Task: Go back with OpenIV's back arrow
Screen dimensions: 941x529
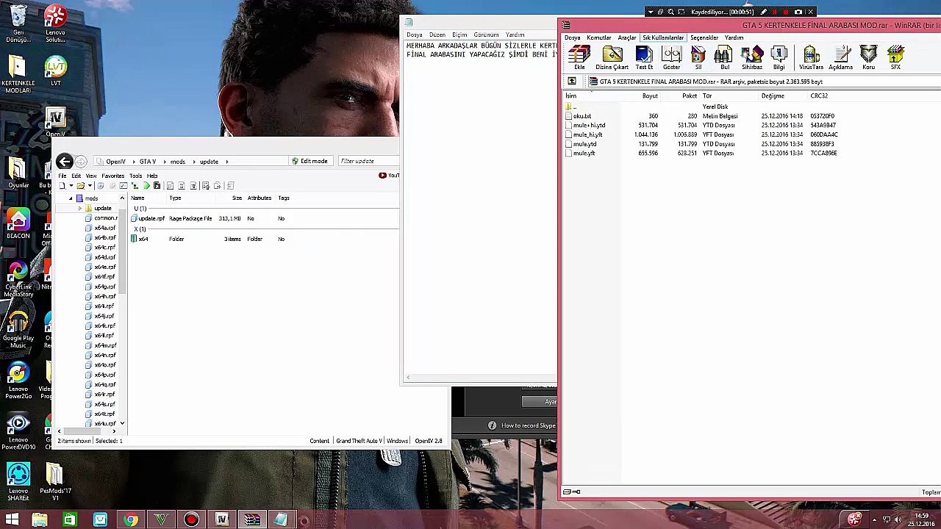Action: 64,162
